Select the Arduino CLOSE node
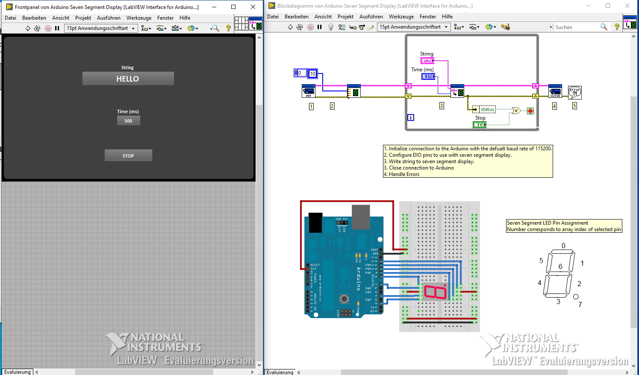 coord(555,91)
